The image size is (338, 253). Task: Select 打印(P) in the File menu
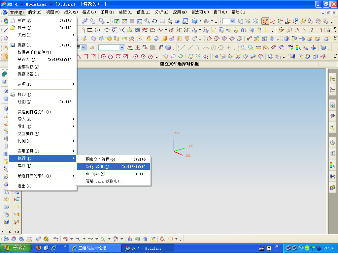point(43,95)
